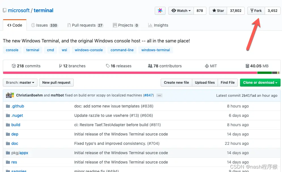Open the 218 commits link

(x=26, y=66)
